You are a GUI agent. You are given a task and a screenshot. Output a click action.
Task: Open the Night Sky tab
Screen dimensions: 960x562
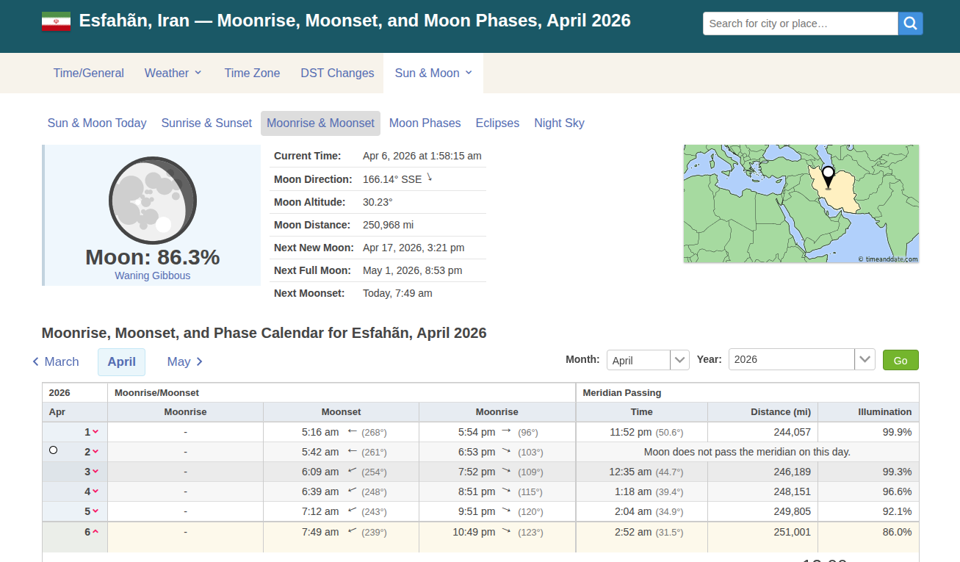coord(559,123)
